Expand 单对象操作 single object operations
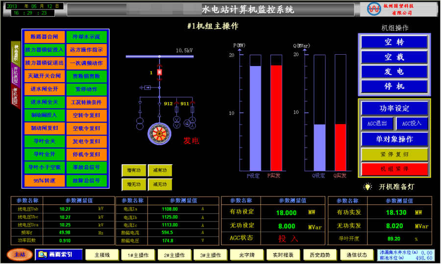Image resolution: width=441 pixels, height=264 pixels. coord(394,139)
